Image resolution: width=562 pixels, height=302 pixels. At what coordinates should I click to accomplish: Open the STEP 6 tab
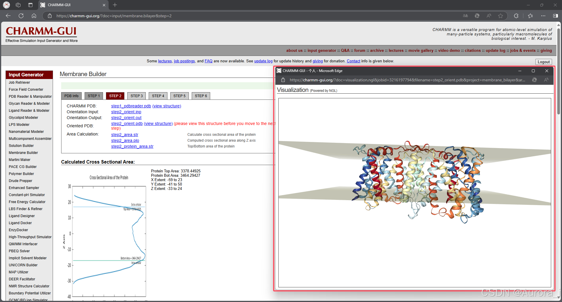(201, 96)
